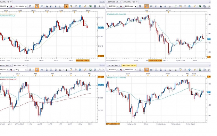Click the picture save-image icon in the 15 Minutes chart toolbar
This screenshot has height=136, width=217.
[200, 6]
